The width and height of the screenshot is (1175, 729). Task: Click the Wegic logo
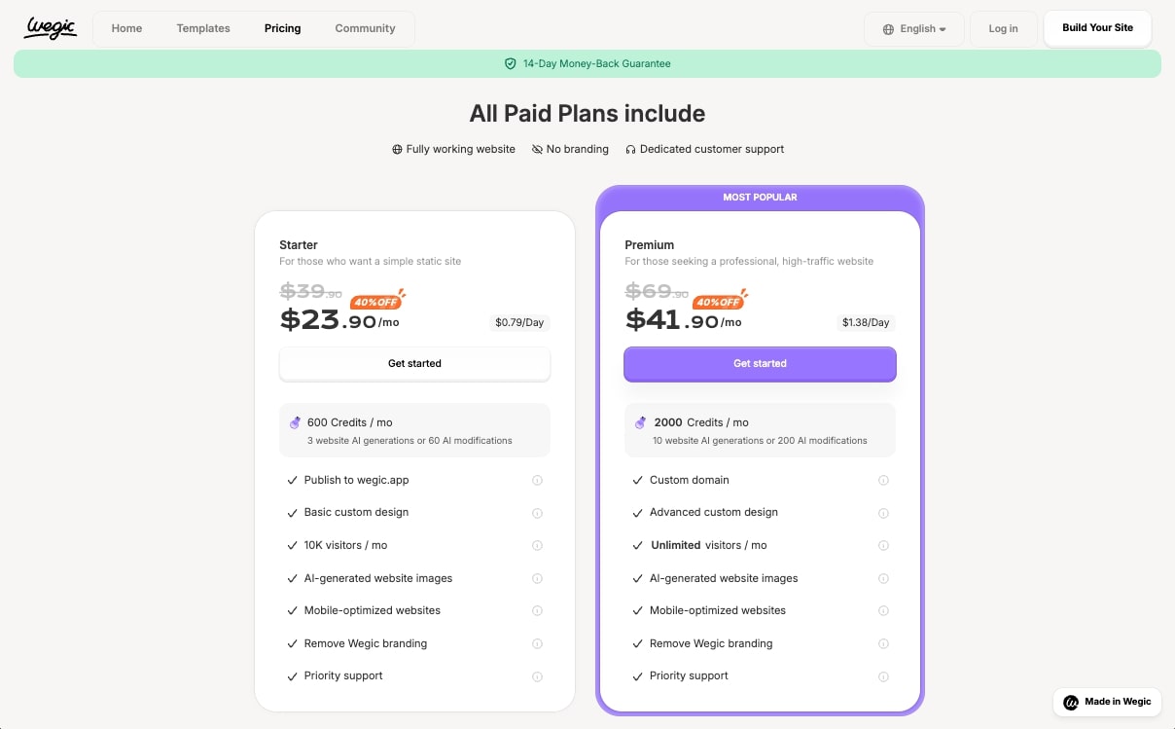[50, 28]
